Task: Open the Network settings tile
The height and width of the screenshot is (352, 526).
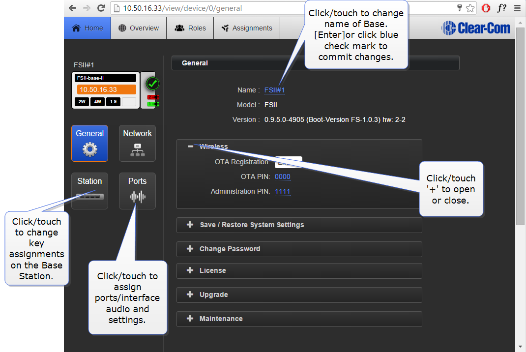Action: click(137, 143)
